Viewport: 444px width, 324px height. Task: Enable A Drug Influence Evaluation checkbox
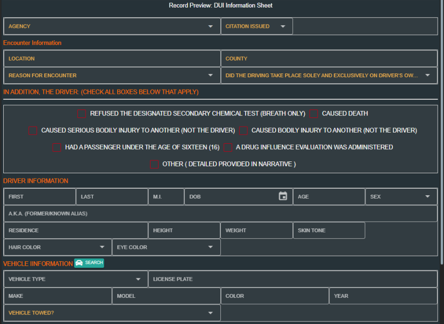(x=227, y=148)
